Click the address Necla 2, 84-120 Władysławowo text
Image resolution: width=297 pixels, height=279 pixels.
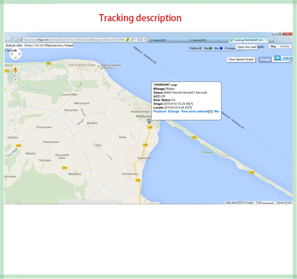click(49, 45)
